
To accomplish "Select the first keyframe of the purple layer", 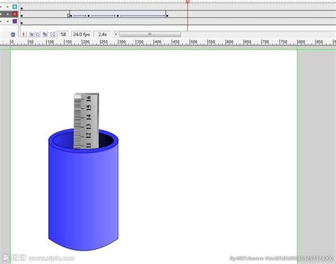I will [x=22, y=23].
